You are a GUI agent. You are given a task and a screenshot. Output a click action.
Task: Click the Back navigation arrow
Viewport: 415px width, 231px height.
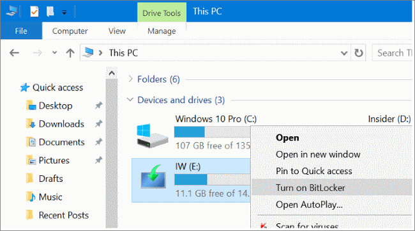[14, 52]
